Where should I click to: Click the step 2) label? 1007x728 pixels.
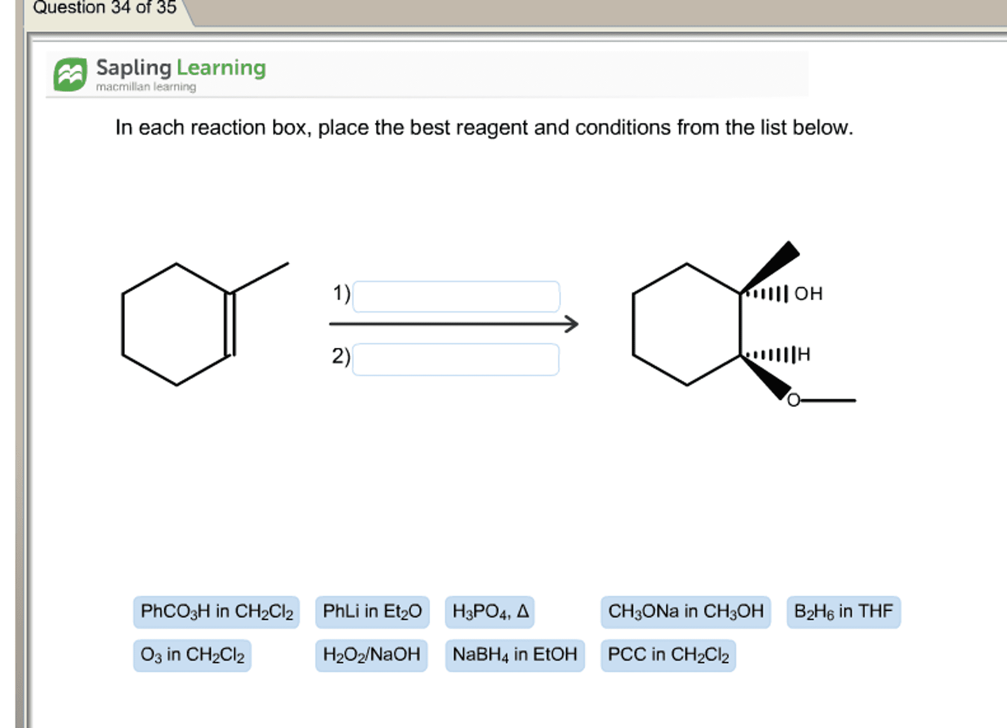coord(341,356)
